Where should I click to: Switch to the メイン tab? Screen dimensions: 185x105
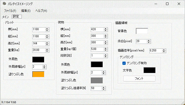(x=5, y=17)
